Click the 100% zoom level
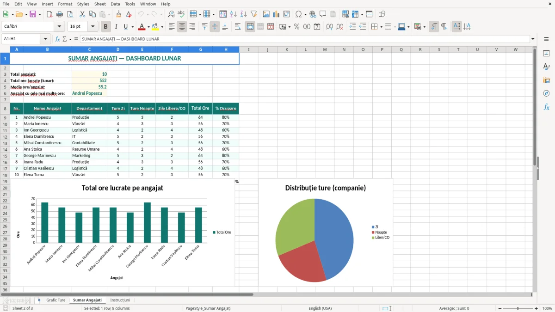This screenshot has width=555, height=312. click(547, 308)
